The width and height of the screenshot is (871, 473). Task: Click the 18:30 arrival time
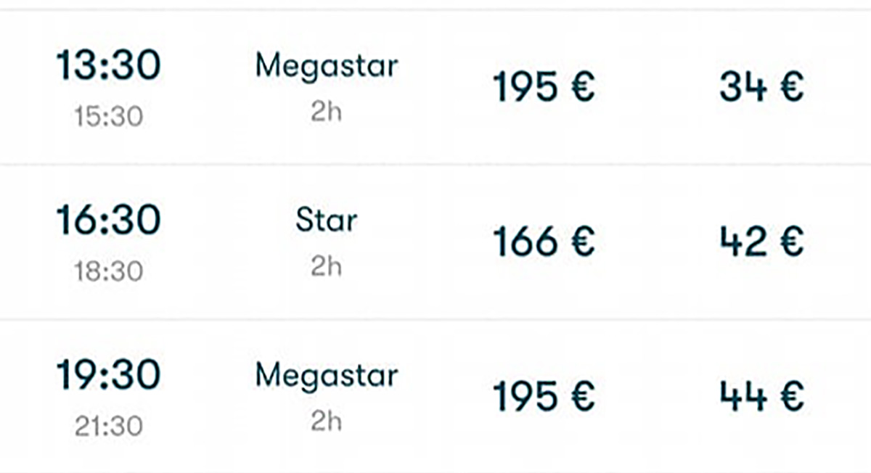(108, 271)
